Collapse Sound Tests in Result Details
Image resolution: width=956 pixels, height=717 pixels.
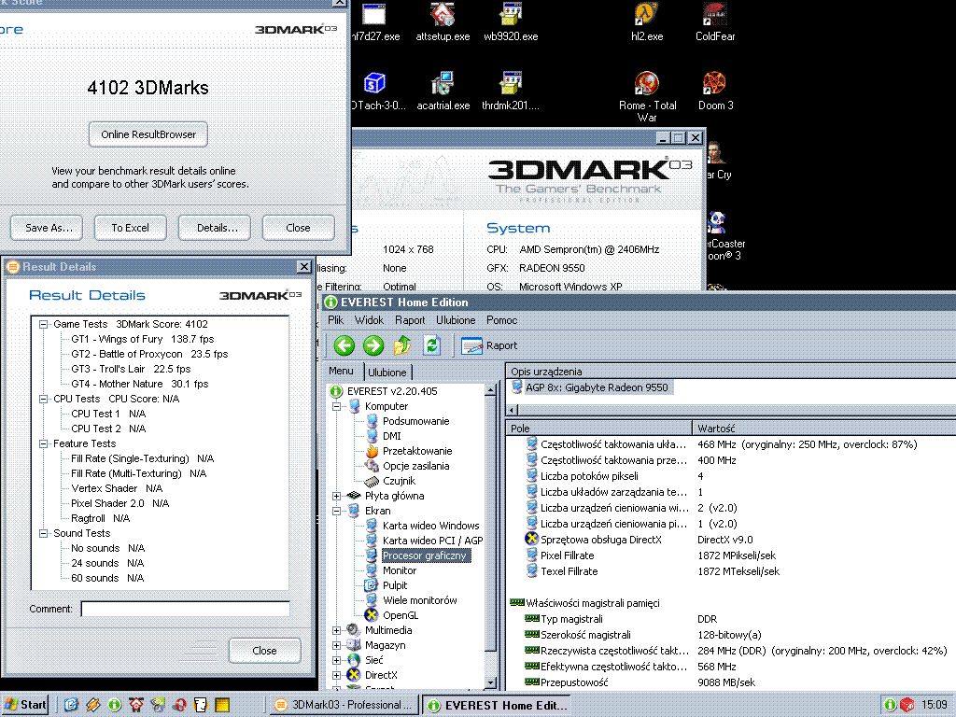pyautogui.click(x=43, y=533)
